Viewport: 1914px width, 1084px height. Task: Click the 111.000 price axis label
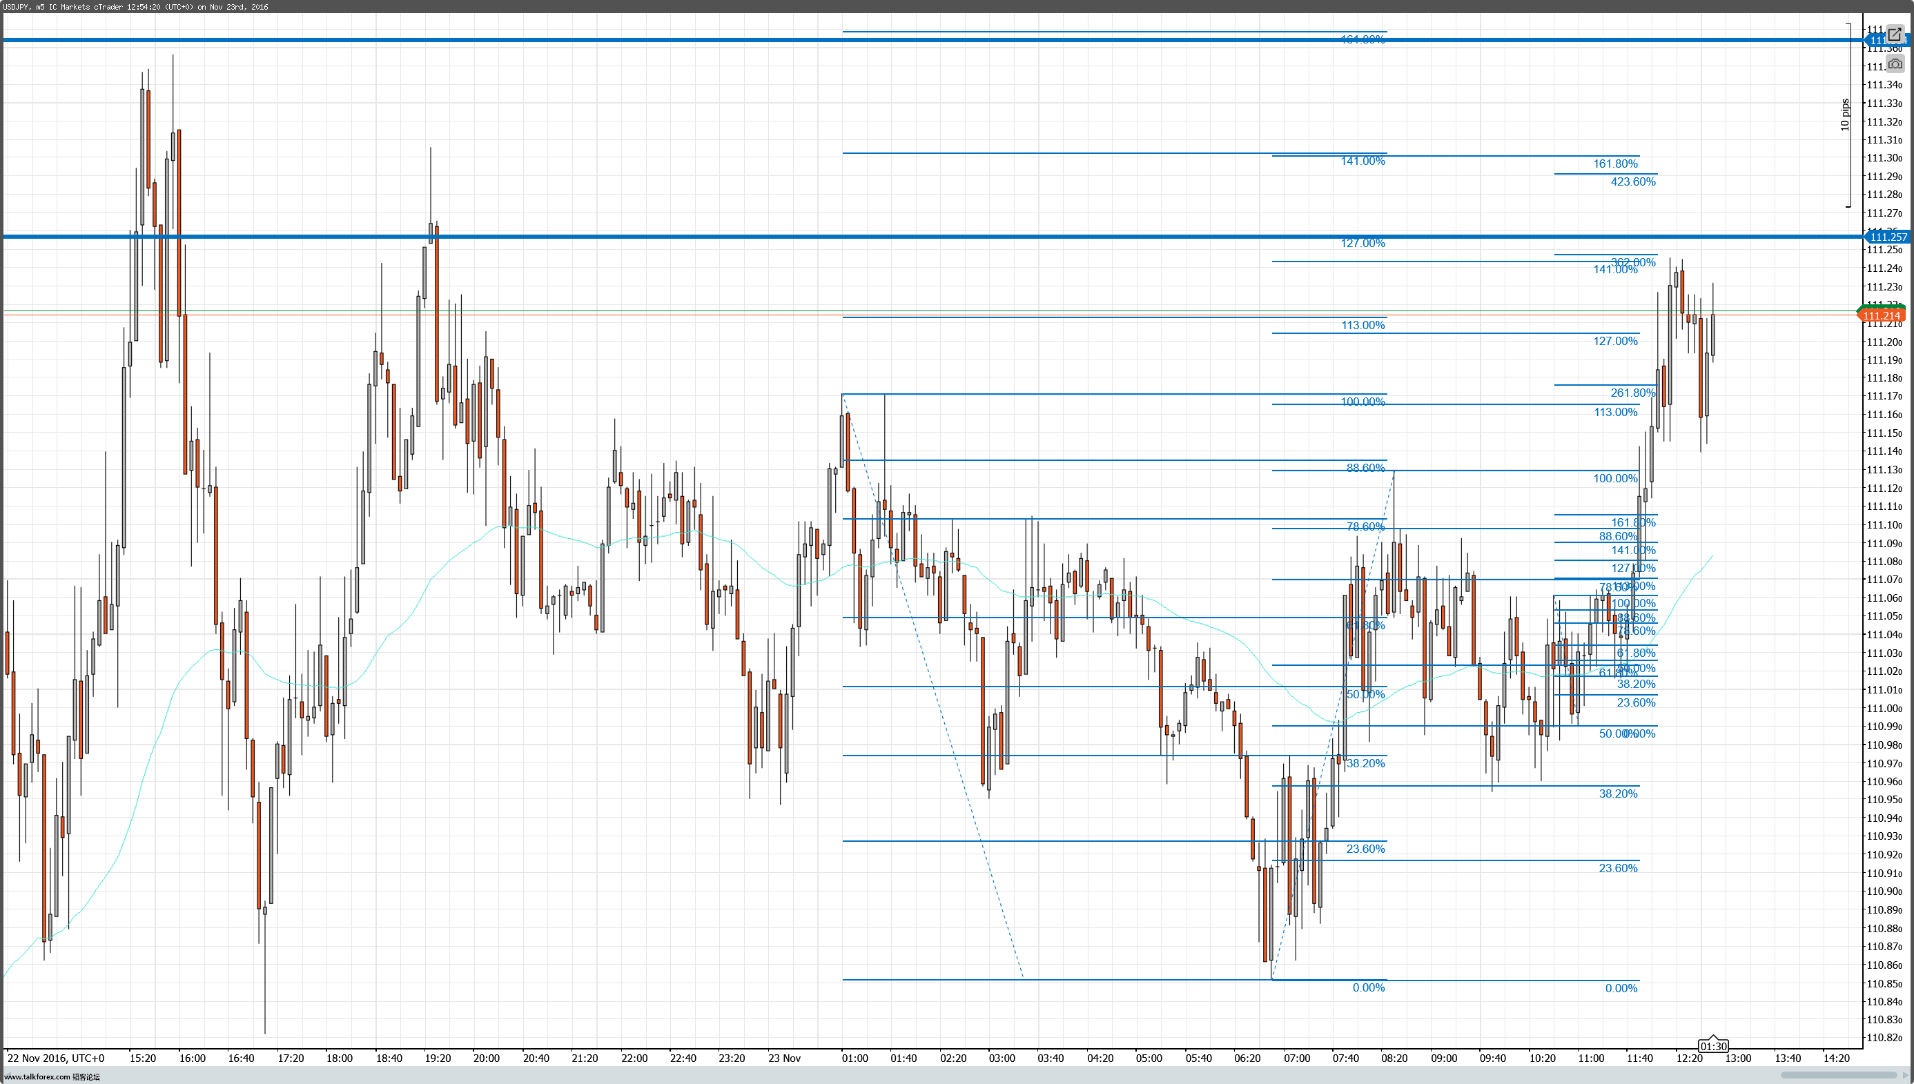[1884, 708]
